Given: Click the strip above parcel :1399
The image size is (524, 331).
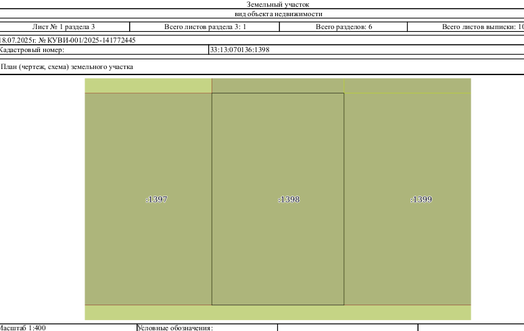Looking at the screenshot, I should 408,86.
